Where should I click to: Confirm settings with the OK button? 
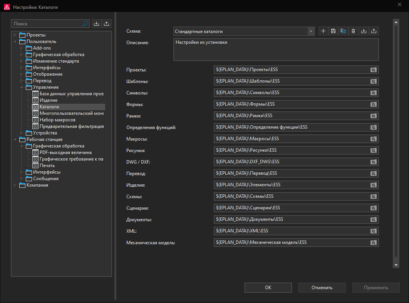[x=268, y=288]
